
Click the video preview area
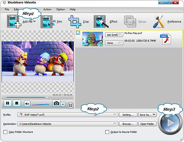pos(38,61)
